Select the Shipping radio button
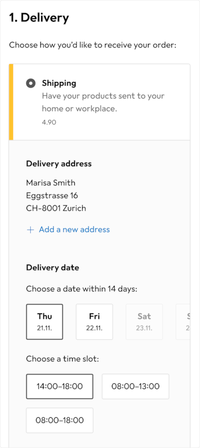 [31, 83]
